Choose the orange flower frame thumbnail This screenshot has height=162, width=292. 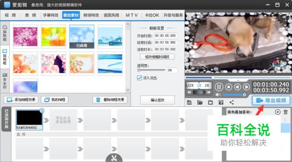25,64
